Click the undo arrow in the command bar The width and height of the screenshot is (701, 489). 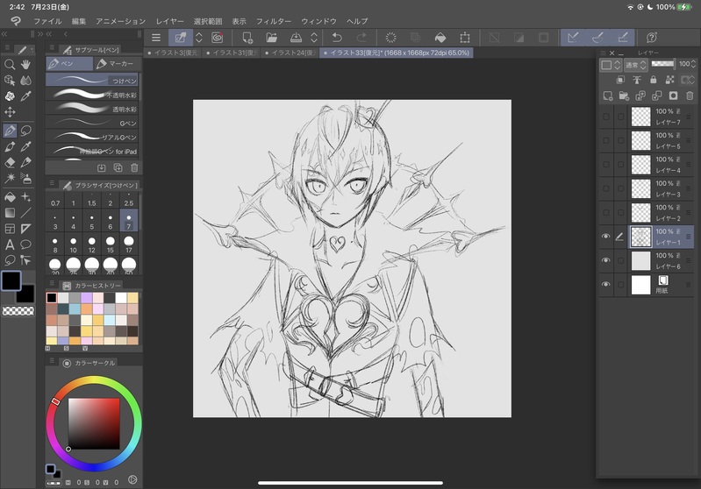tap(337, 38)
